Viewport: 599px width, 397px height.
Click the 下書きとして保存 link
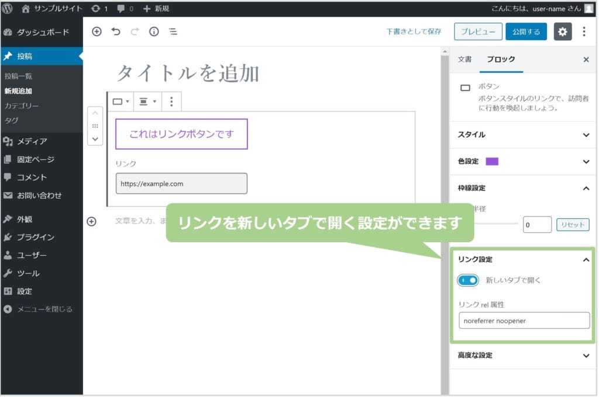[x=414, y=32]
